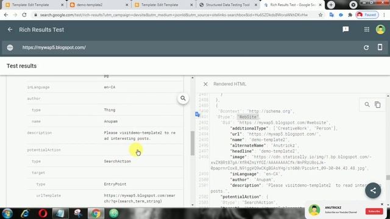The image size is (390, 219).
Task: Click the floating share button
Action: coord(373,190)
